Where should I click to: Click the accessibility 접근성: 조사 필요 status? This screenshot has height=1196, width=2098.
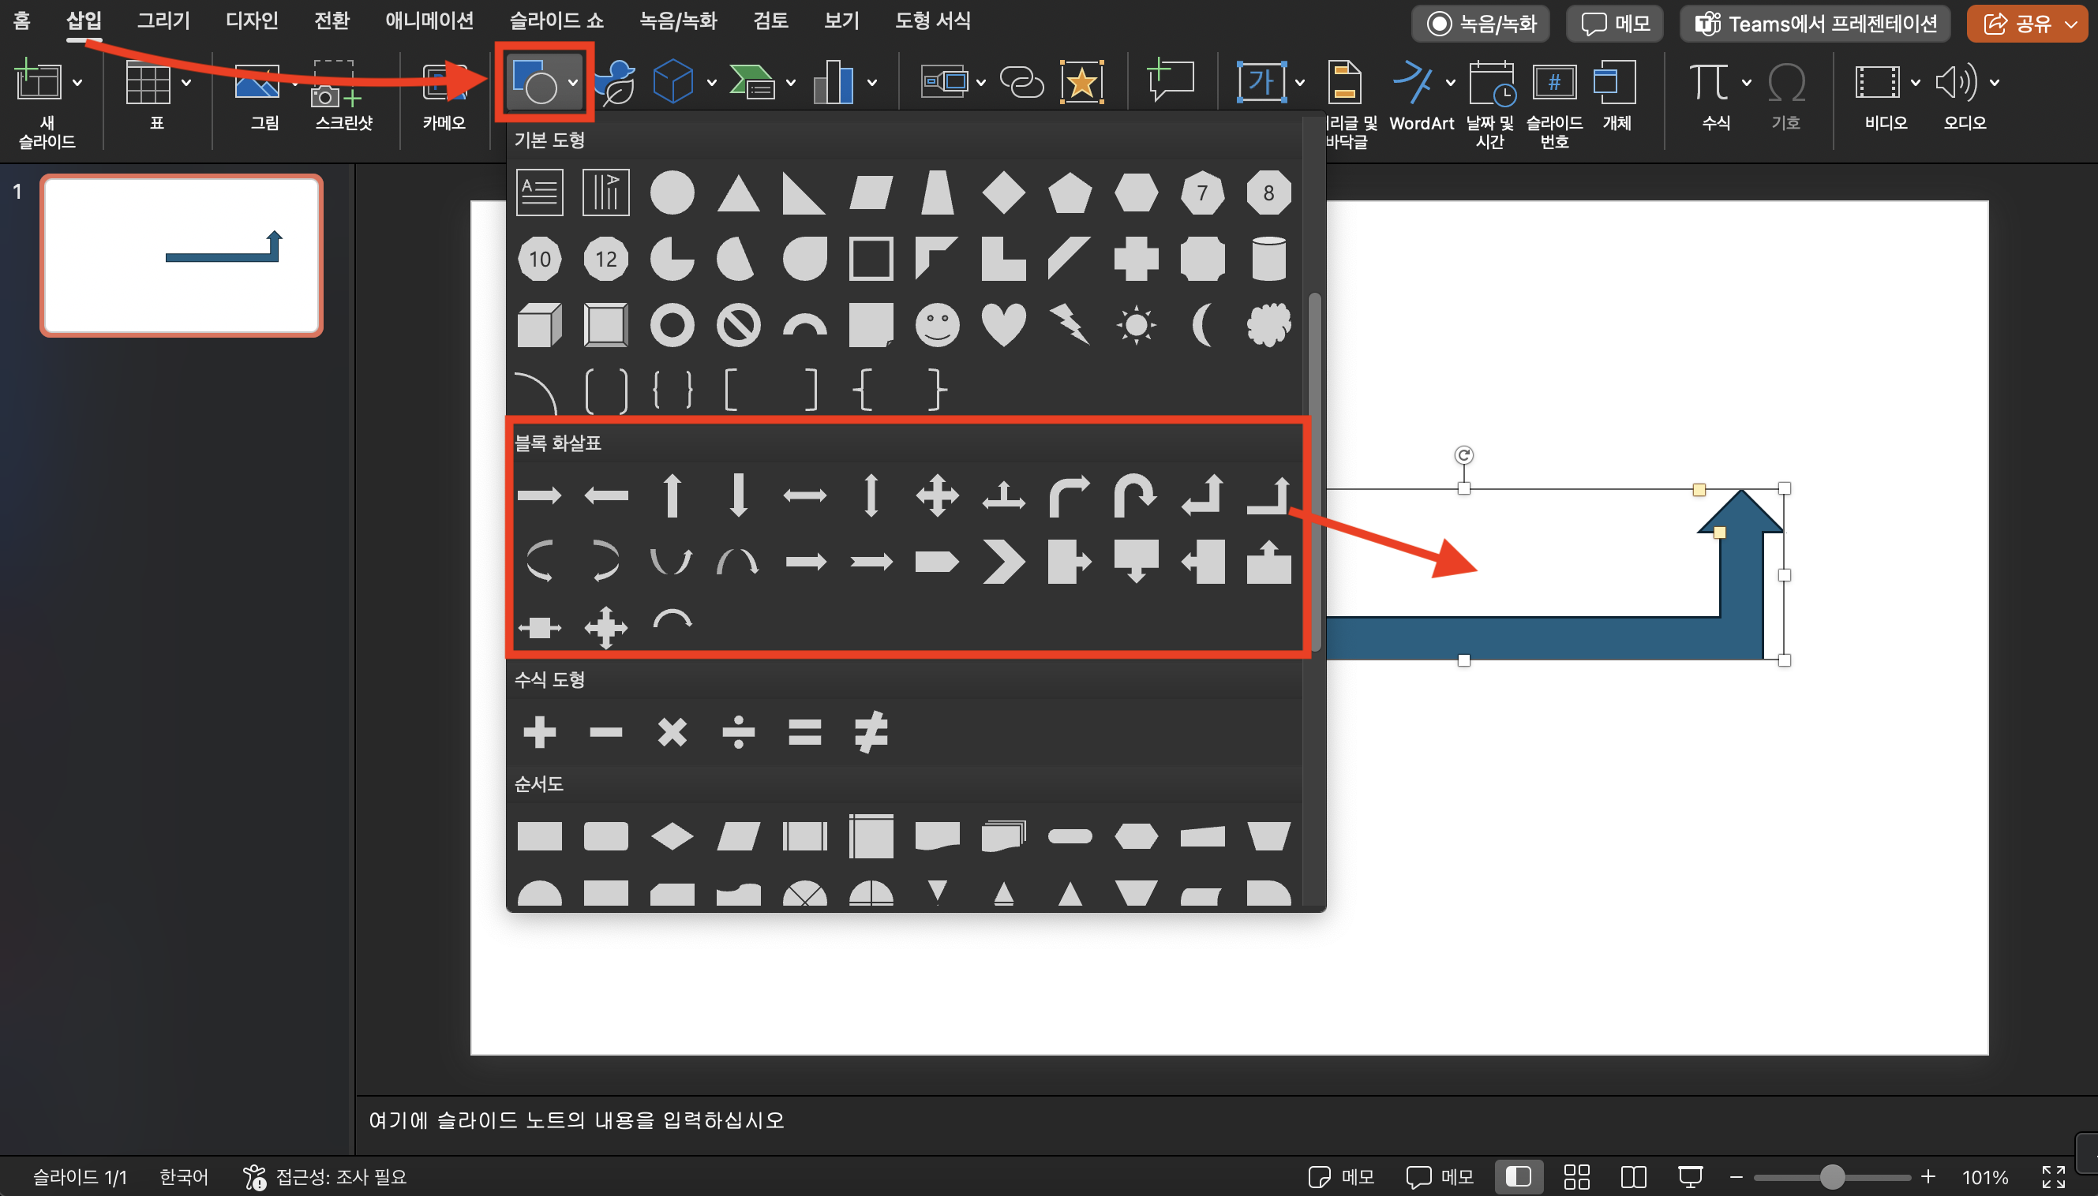[324, 1176]
